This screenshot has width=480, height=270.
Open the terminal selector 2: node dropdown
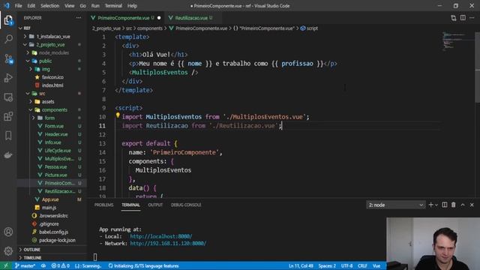pyautogui.click(x=395, y=205)
